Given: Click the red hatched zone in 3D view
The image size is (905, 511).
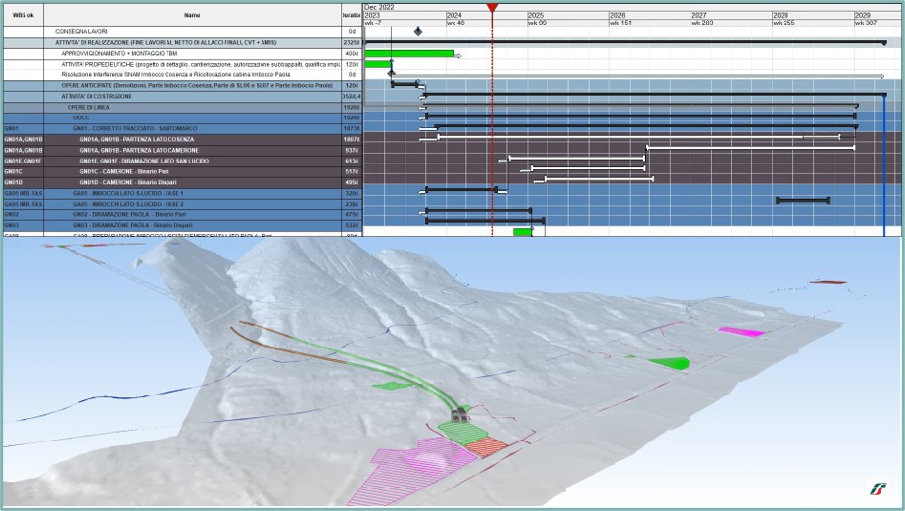Looking at the screenshot, I should tap(487, 445).
